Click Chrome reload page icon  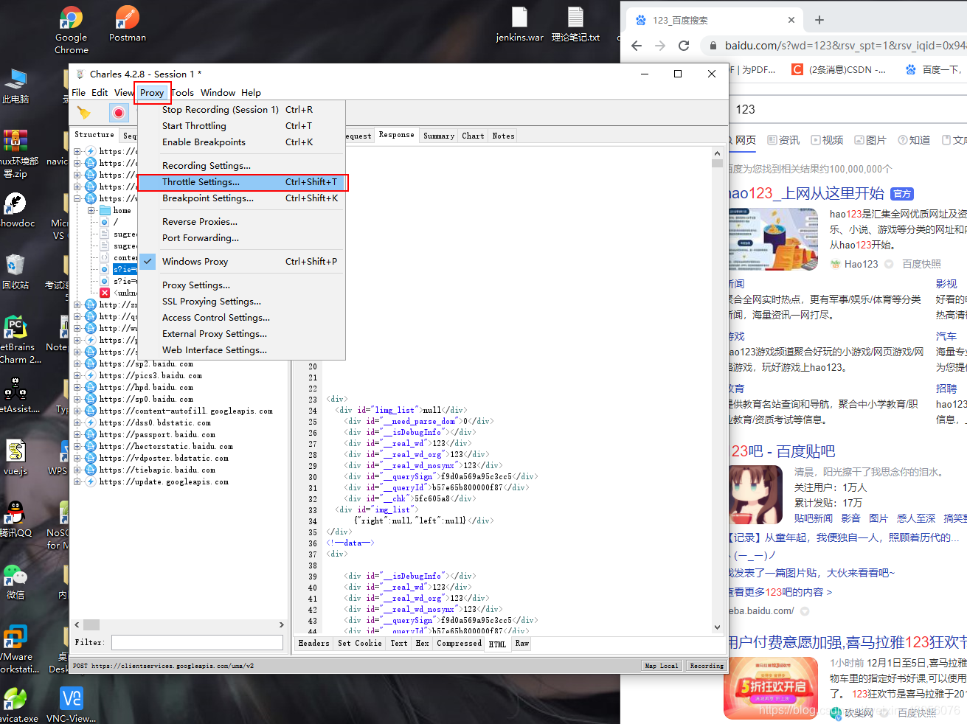coord(684,46)
